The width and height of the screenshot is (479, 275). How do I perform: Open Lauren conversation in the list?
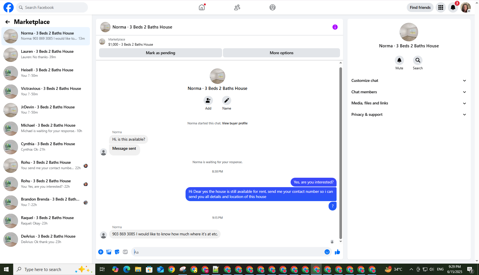point(46,54)
